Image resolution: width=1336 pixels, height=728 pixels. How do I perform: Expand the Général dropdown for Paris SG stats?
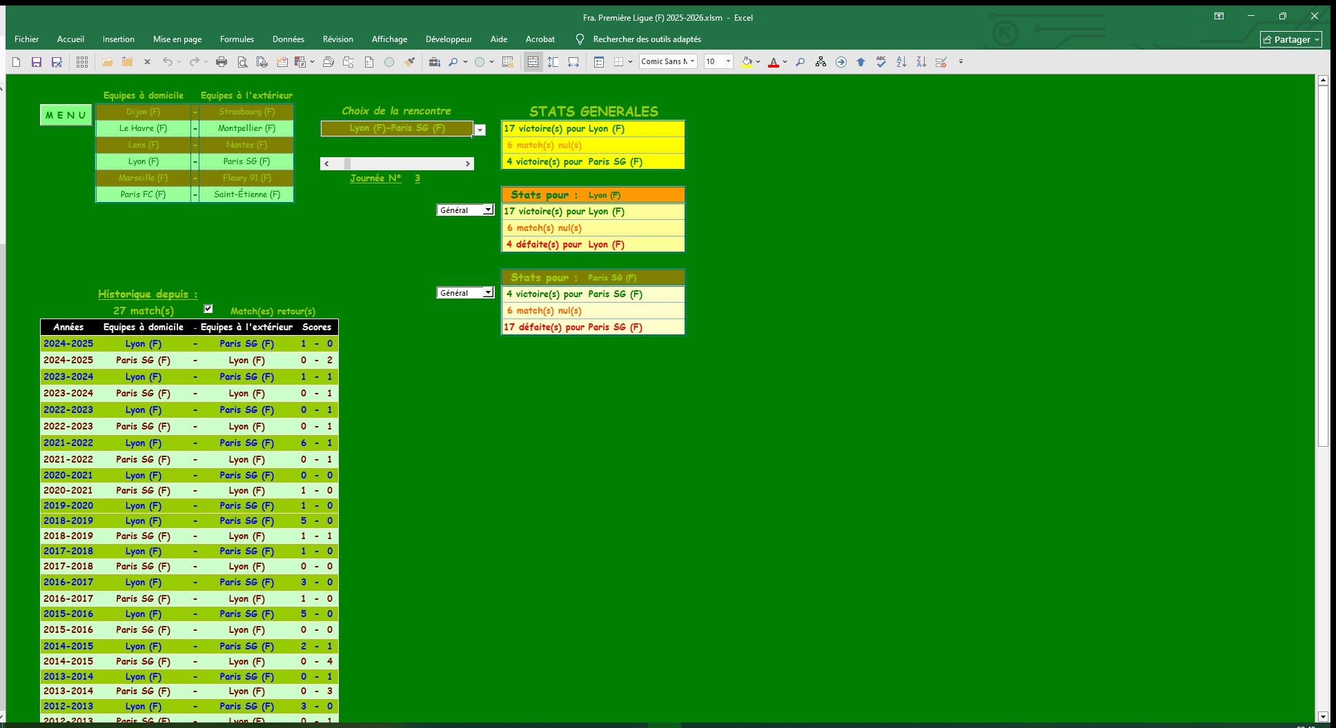pos(488,293)
